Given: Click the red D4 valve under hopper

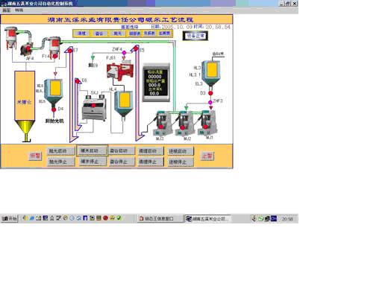Looking at the screenshot, I should (x=54, y=109).
